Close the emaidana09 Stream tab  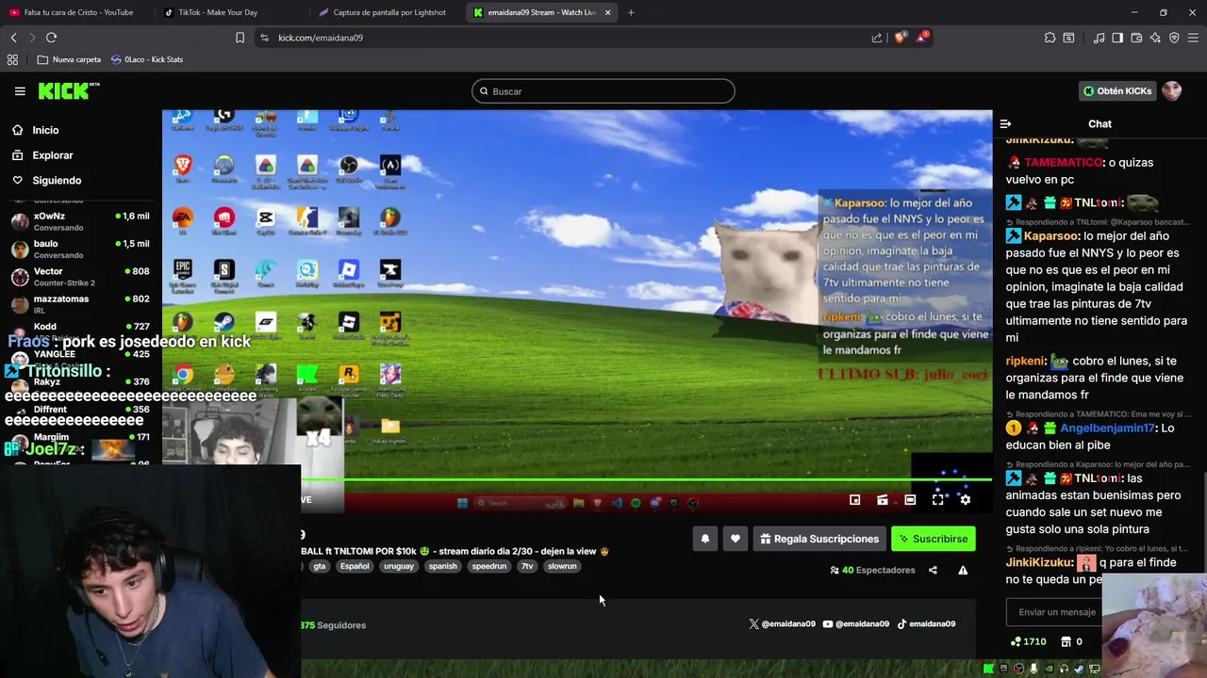coord(607,12)
